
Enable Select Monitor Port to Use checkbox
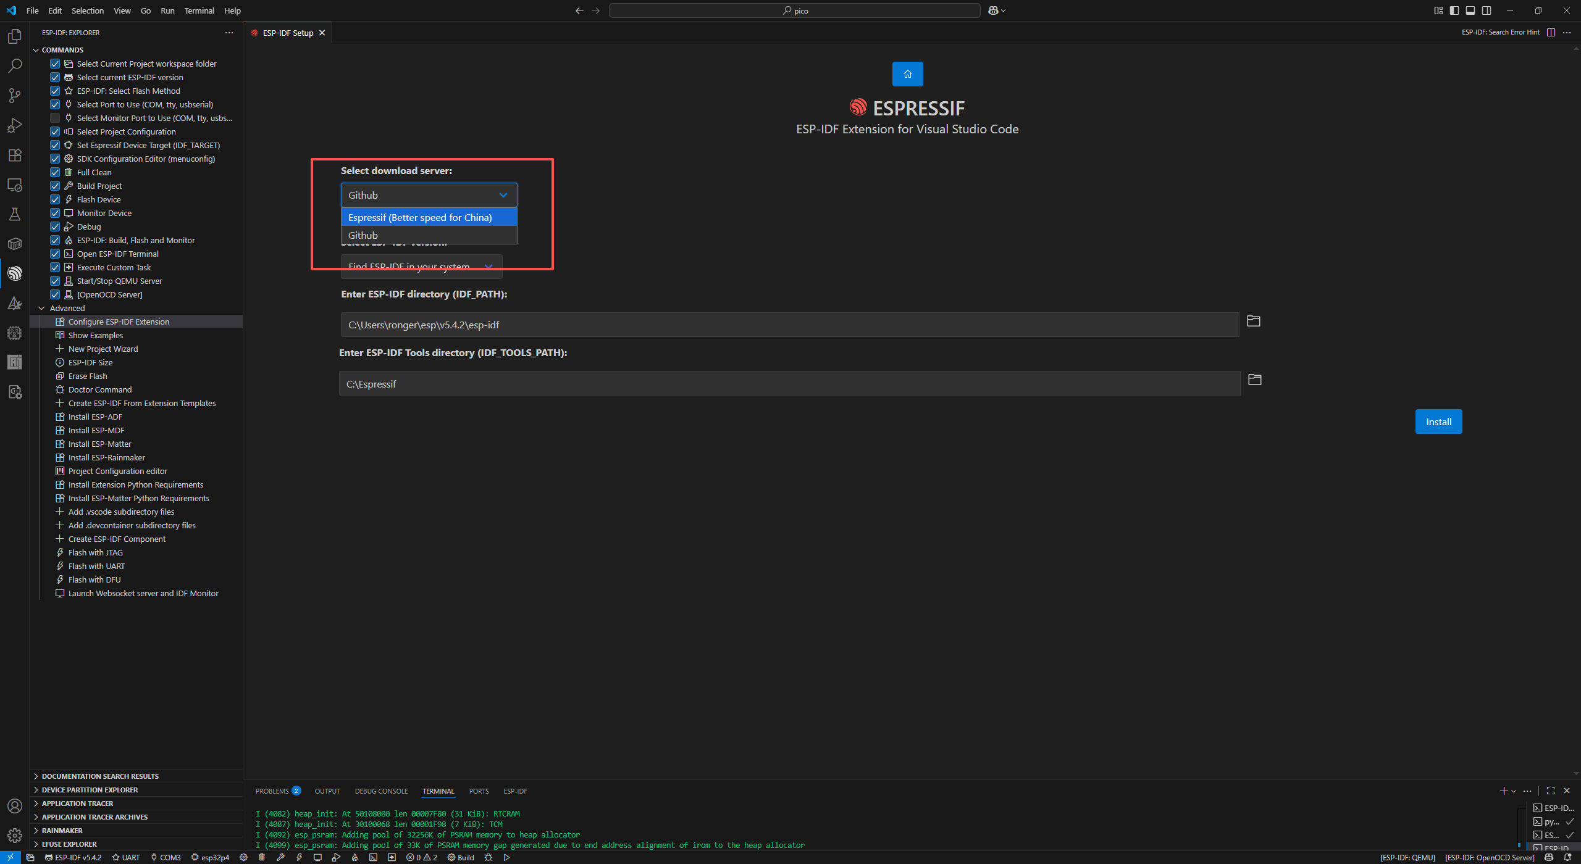click(x=55, y=118)
